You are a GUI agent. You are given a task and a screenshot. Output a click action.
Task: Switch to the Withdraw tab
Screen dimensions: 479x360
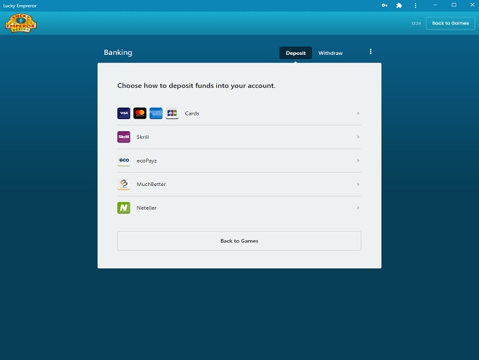pyautogui.click(x=330, y=53)
